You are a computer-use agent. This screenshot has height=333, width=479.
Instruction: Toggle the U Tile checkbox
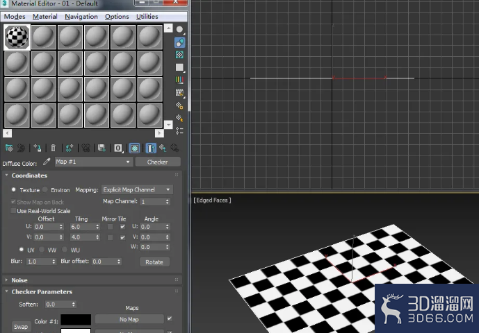click(122, 227)
